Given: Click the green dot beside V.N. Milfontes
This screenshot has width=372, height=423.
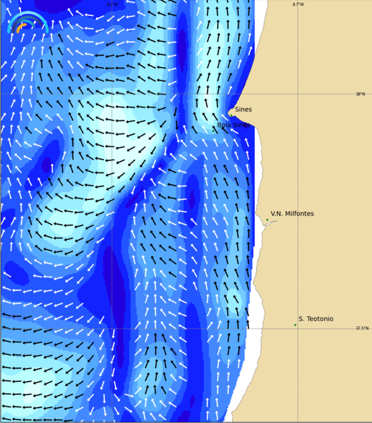Looking at the screenshot, I should pos(267,219).
